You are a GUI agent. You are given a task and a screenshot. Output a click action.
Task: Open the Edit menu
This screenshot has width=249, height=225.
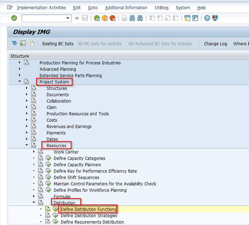[x=77, y=8]
